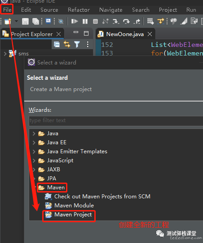Open the New dropdown arrow in toolbar
The image size is (203, 243).
click(16, 21)
